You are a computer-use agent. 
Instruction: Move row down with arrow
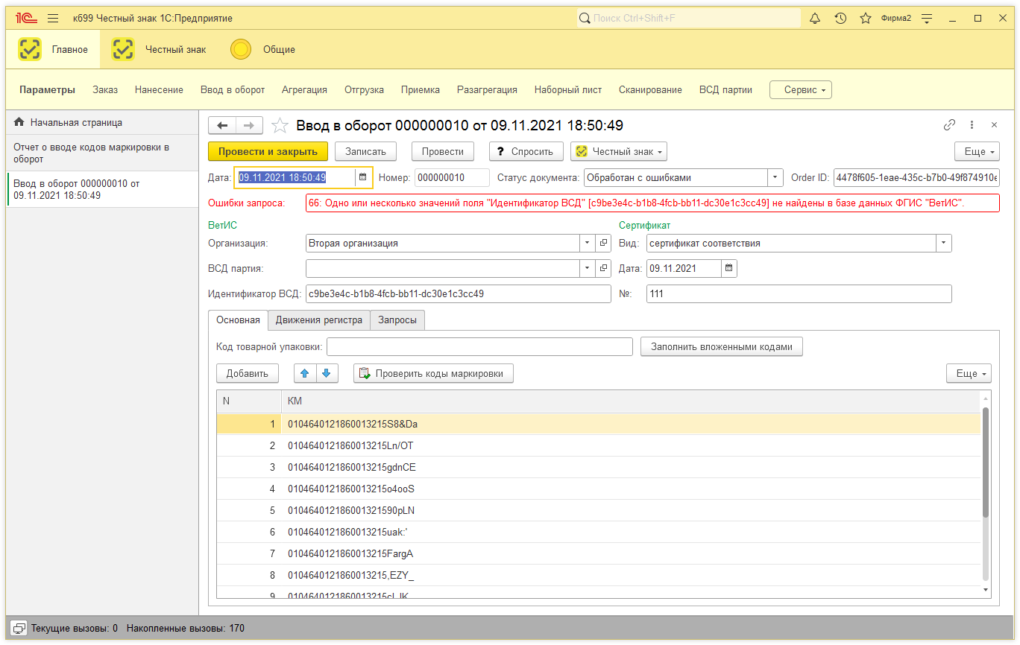(327, 373)
